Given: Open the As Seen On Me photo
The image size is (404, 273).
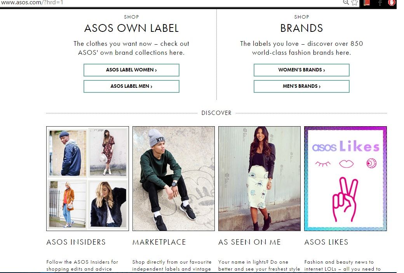Looking at the screenshot, I should pyautogui.click(x=259, y=179).
